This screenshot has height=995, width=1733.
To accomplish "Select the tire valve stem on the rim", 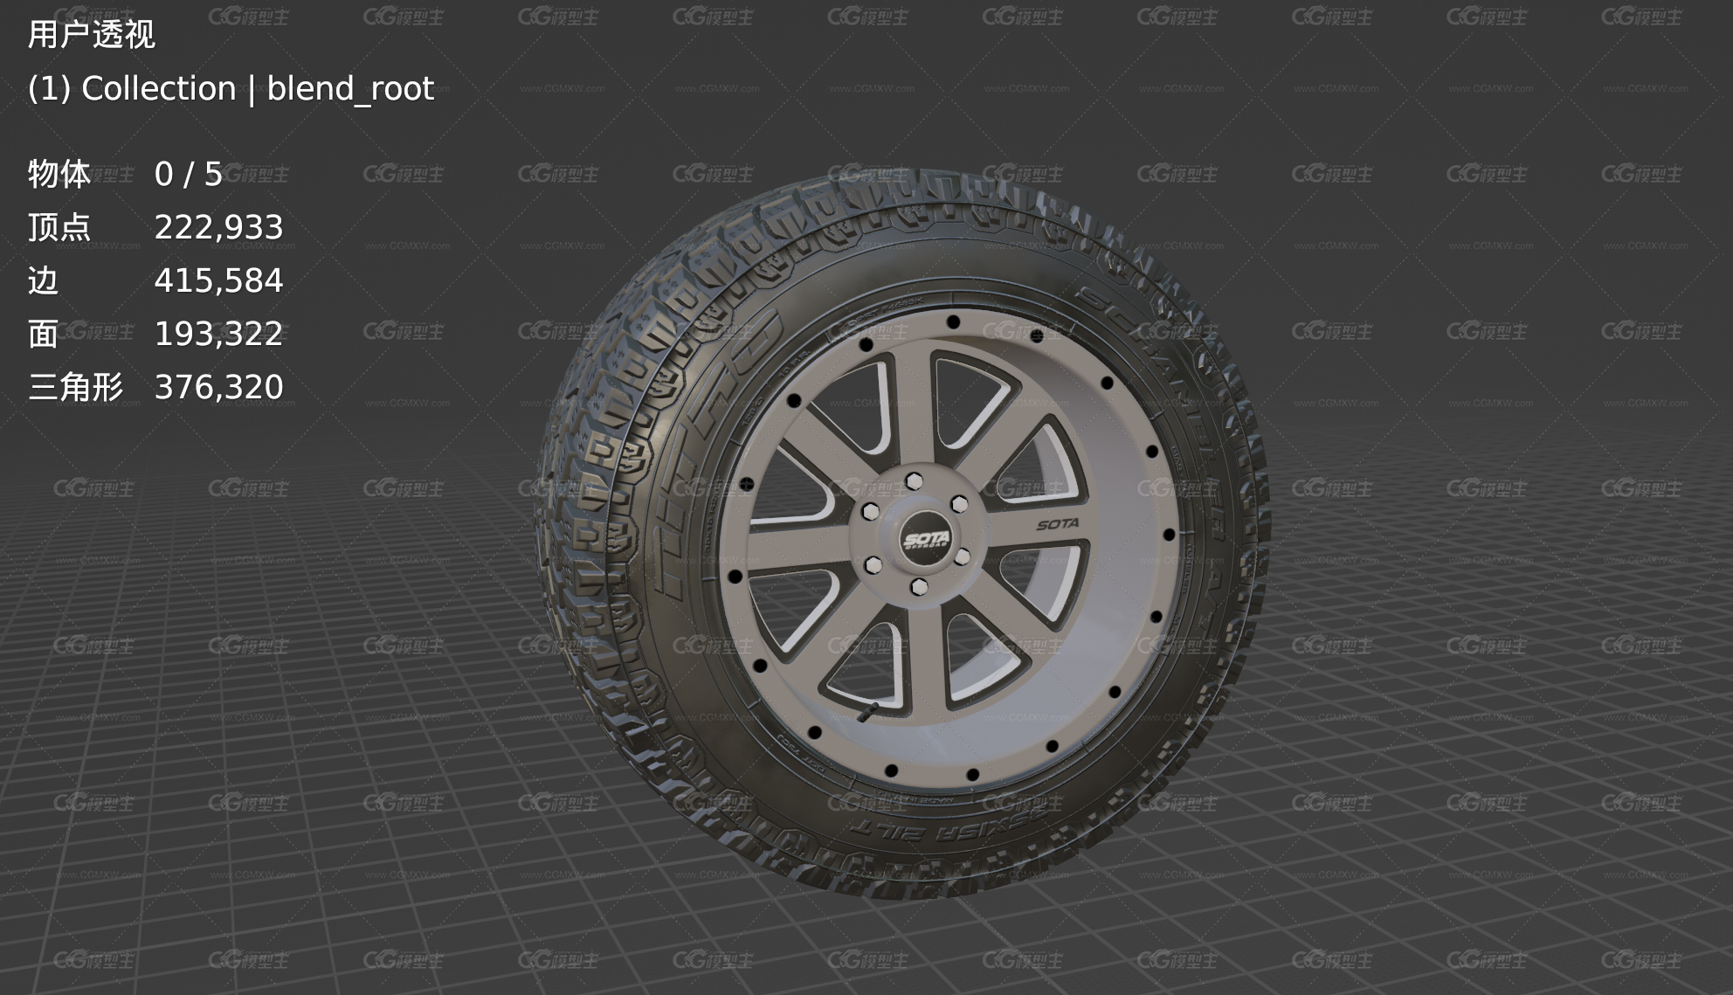I will (869, 711).
